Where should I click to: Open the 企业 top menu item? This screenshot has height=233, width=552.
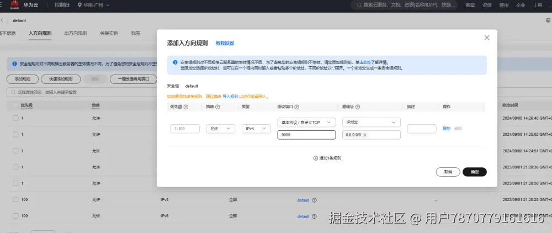point(521,6)
